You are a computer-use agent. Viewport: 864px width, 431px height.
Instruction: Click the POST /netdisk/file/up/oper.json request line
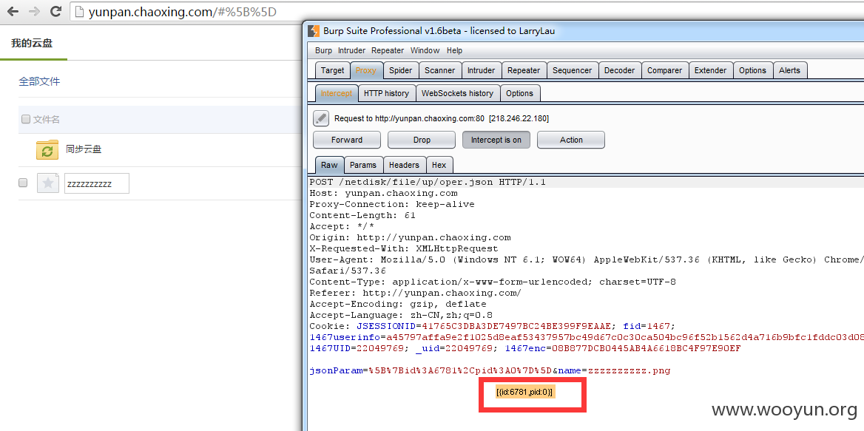[x=428, y=182]
